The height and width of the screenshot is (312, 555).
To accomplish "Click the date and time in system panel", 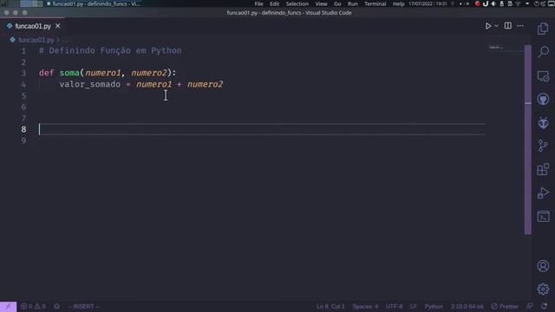I will point(428,3).
